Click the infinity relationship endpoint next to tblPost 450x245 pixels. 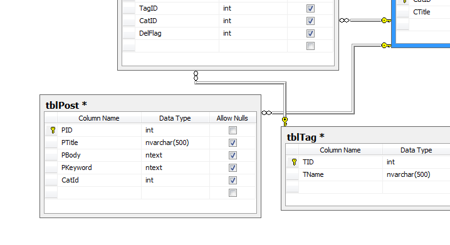(267, 112)
